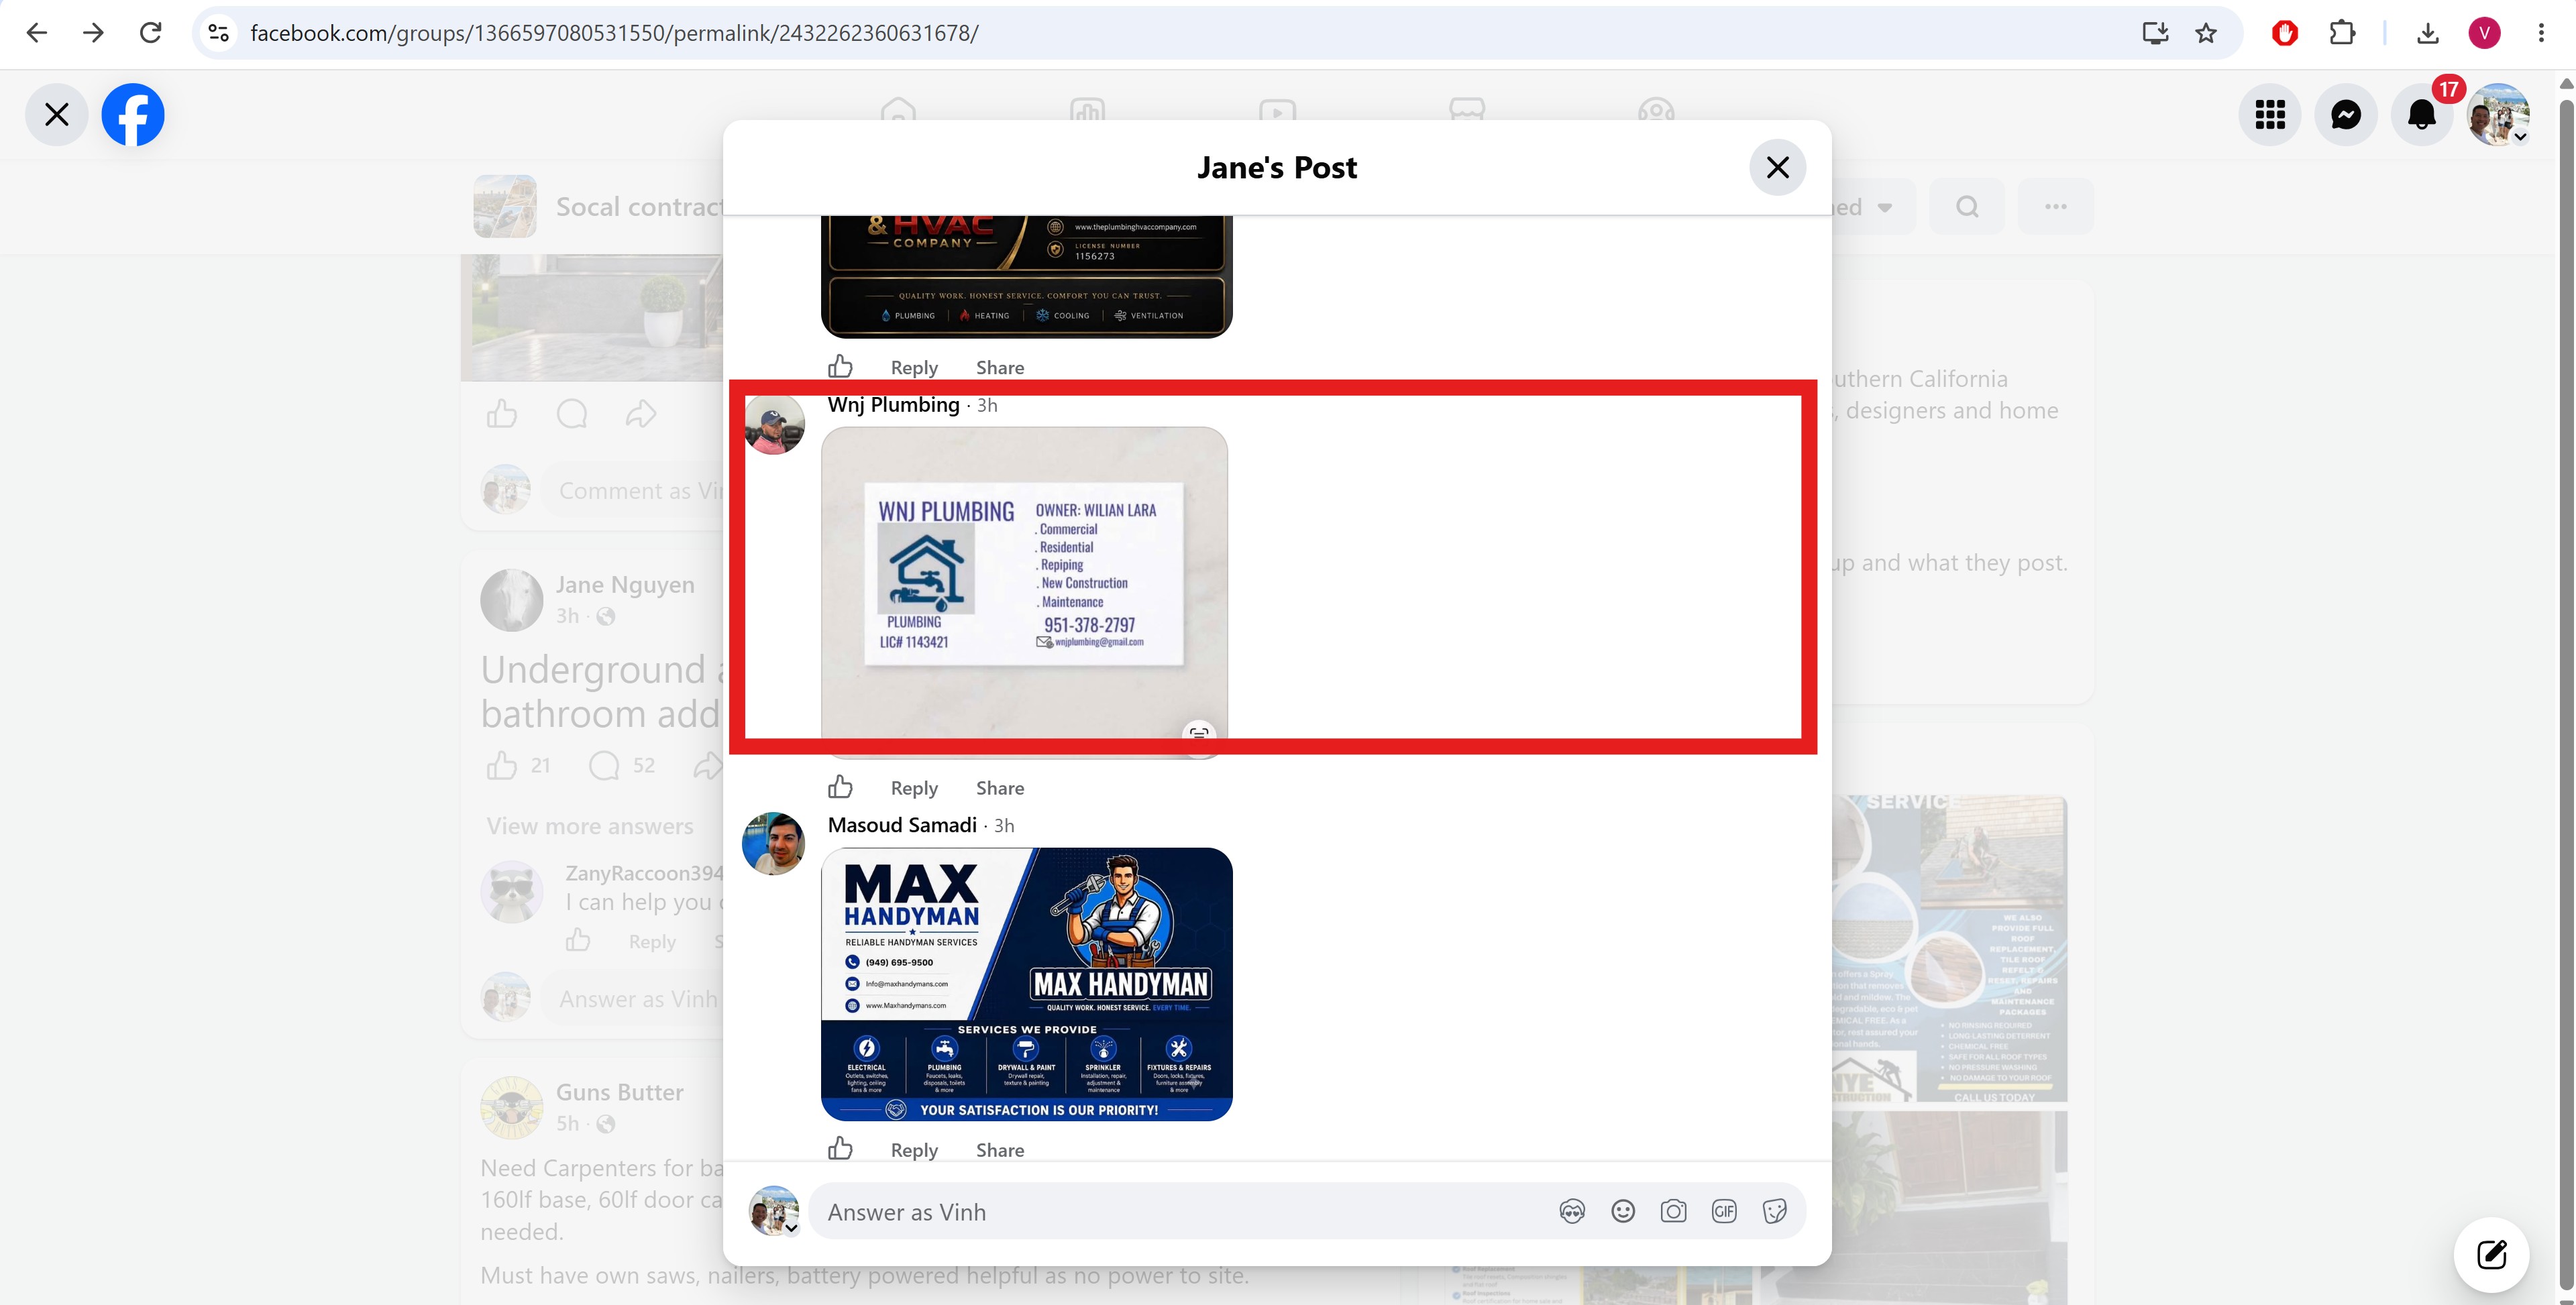Open the Socal contractors group icon behind dialog

505,206
